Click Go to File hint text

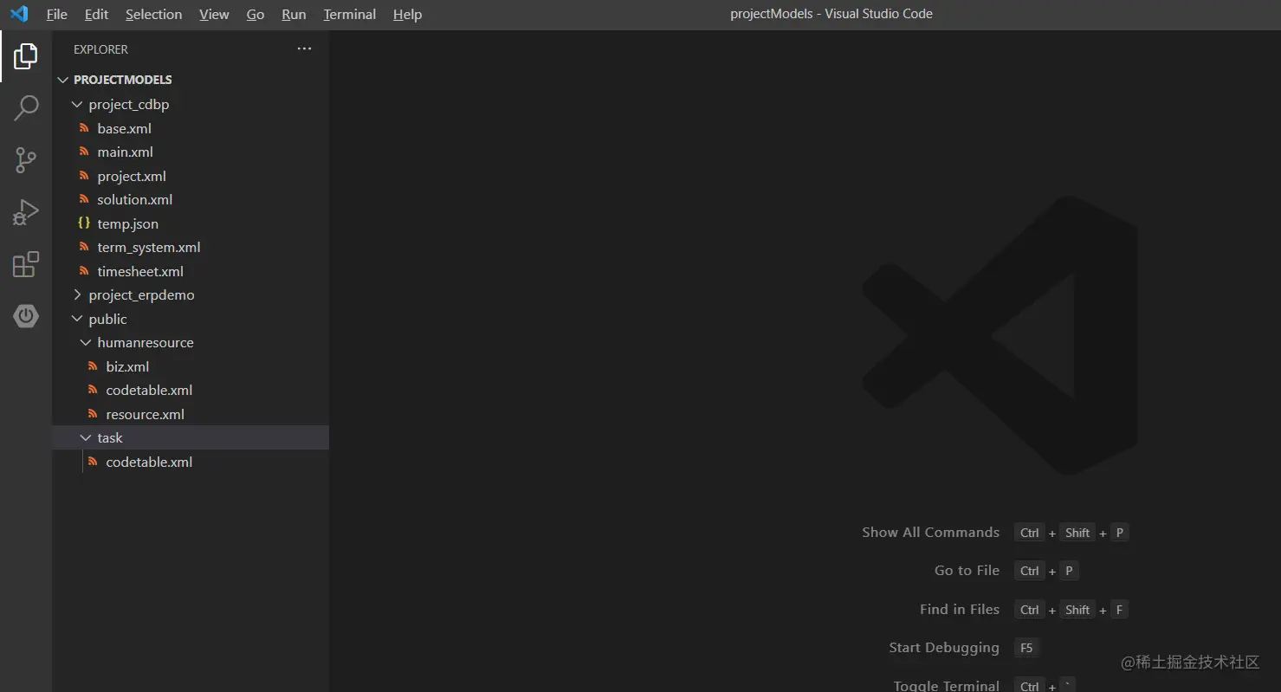[x=967, y=570]
